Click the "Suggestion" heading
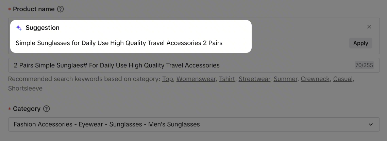The width and height of the screenshot is (387, 141). [x=43, y=28]
